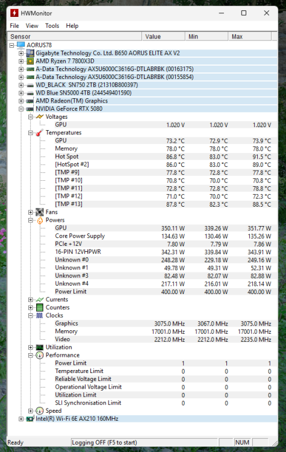
Task: Click the Intel Wi-Fi 6E AX210 adapter icon
Action: pyautogui.click(x=30, y=419)
